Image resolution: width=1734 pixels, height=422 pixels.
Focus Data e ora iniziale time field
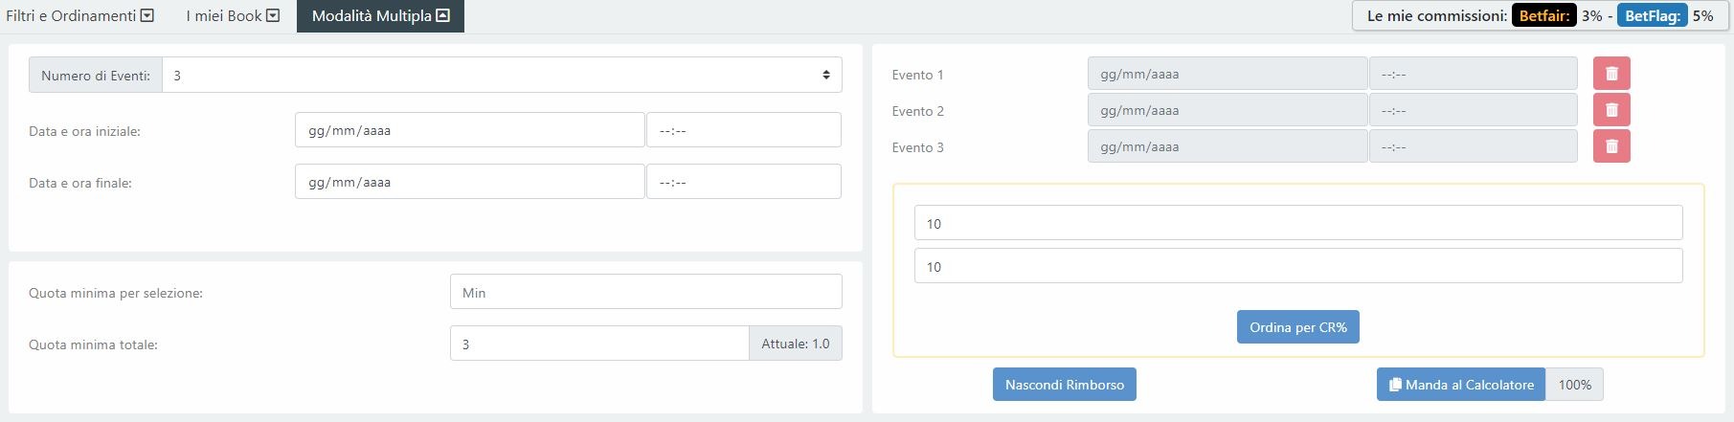[743, 130]
